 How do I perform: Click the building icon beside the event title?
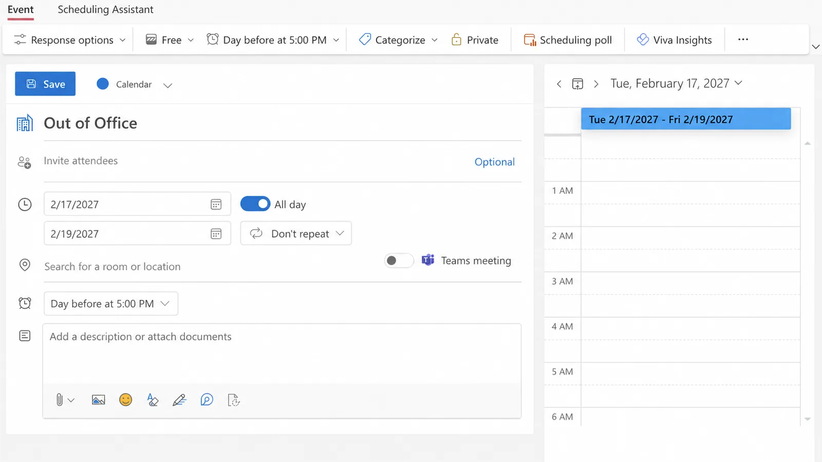(25, 123)
